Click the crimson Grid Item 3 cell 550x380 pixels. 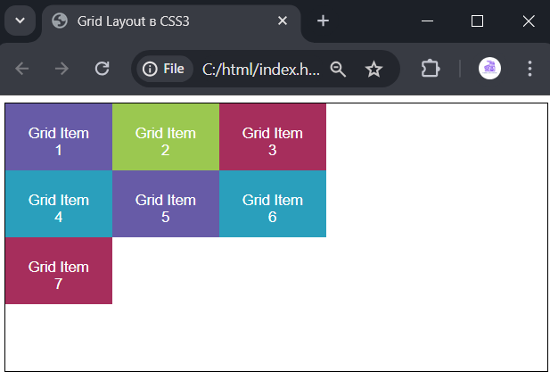273,136
